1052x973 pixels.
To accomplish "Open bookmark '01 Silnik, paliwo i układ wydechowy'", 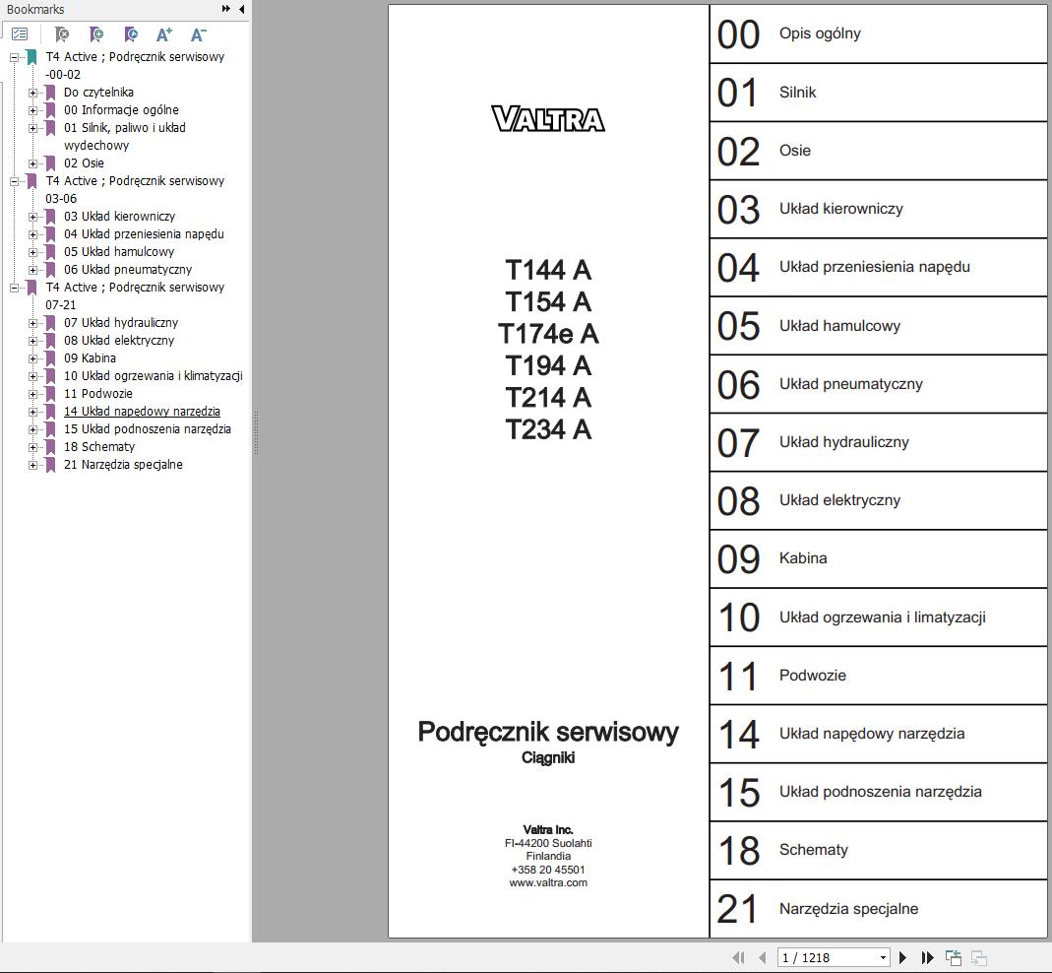I will pos(125,136).
